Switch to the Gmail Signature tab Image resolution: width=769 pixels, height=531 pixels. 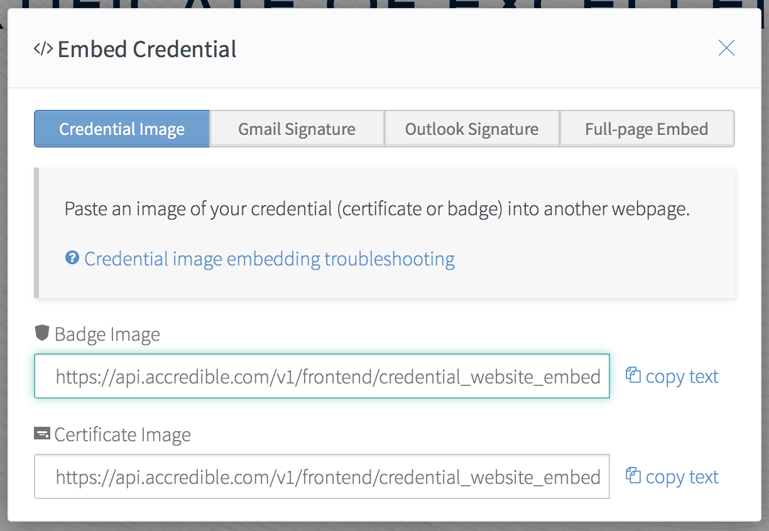click(x=297, y=129)
